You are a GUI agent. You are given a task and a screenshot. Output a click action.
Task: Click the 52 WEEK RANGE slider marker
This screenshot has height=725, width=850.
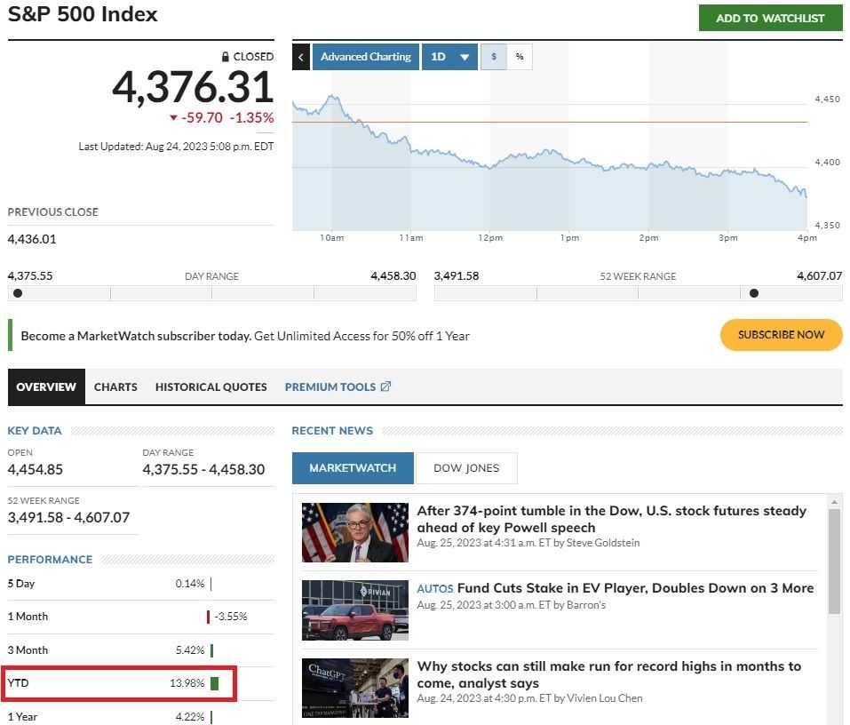754,292
